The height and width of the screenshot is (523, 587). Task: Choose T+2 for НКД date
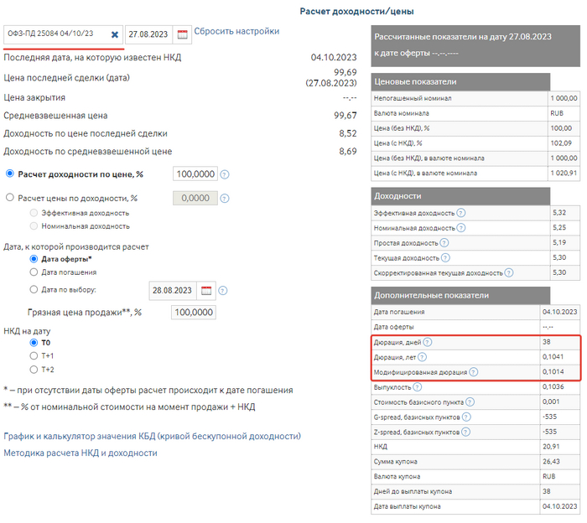(34, 370)
